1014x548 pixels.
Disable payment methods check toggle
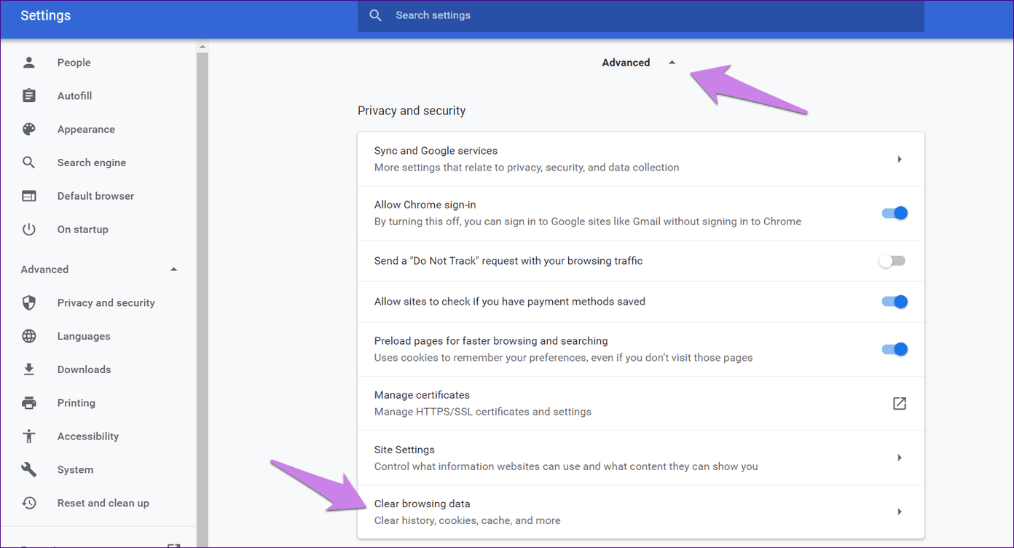tap(895, 302)
